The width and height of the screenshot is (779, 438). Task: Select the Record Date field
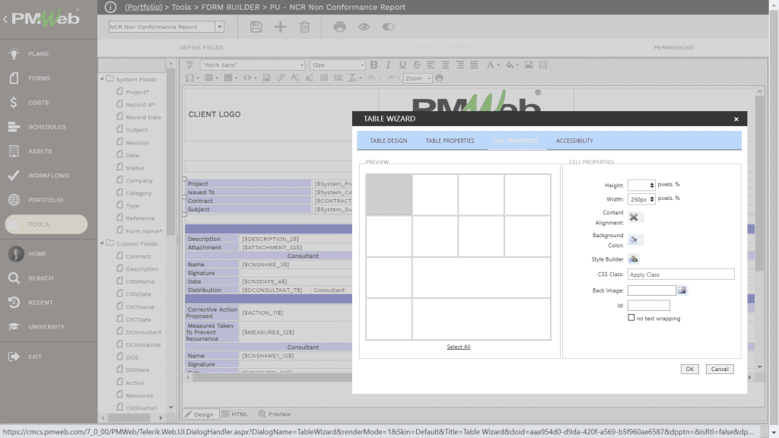point(143,117)
